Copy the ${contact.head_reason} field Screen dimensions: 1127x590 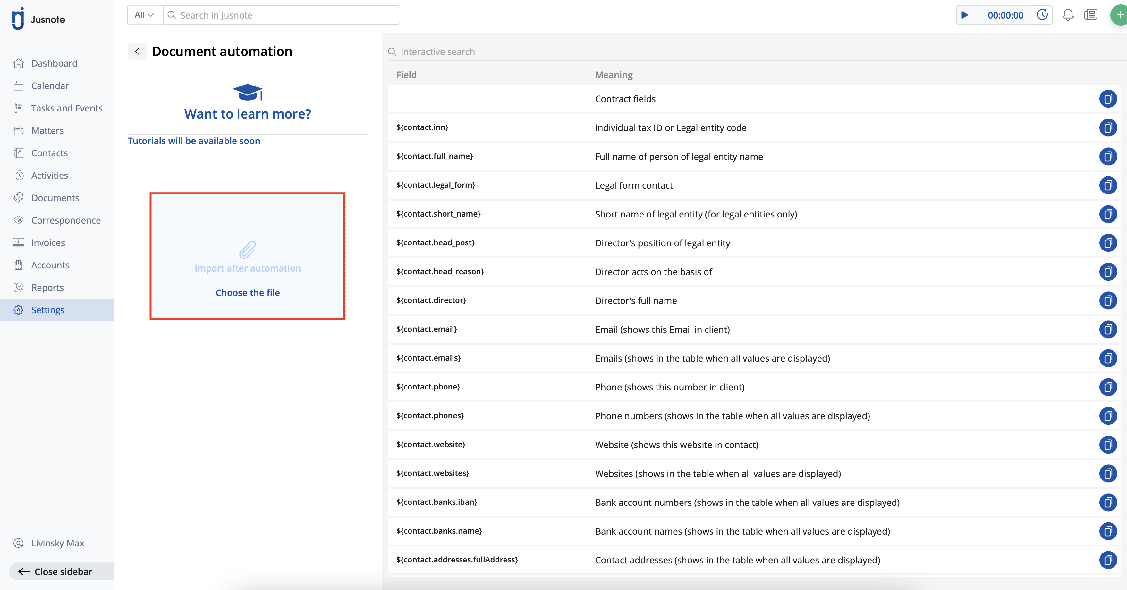[x=1108, y=272]
